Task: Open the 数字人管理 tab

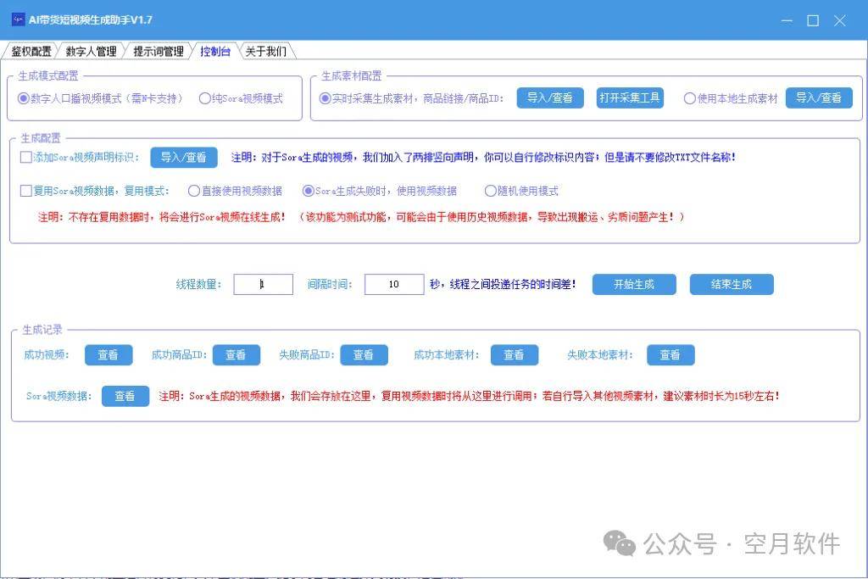Action: 91,51
